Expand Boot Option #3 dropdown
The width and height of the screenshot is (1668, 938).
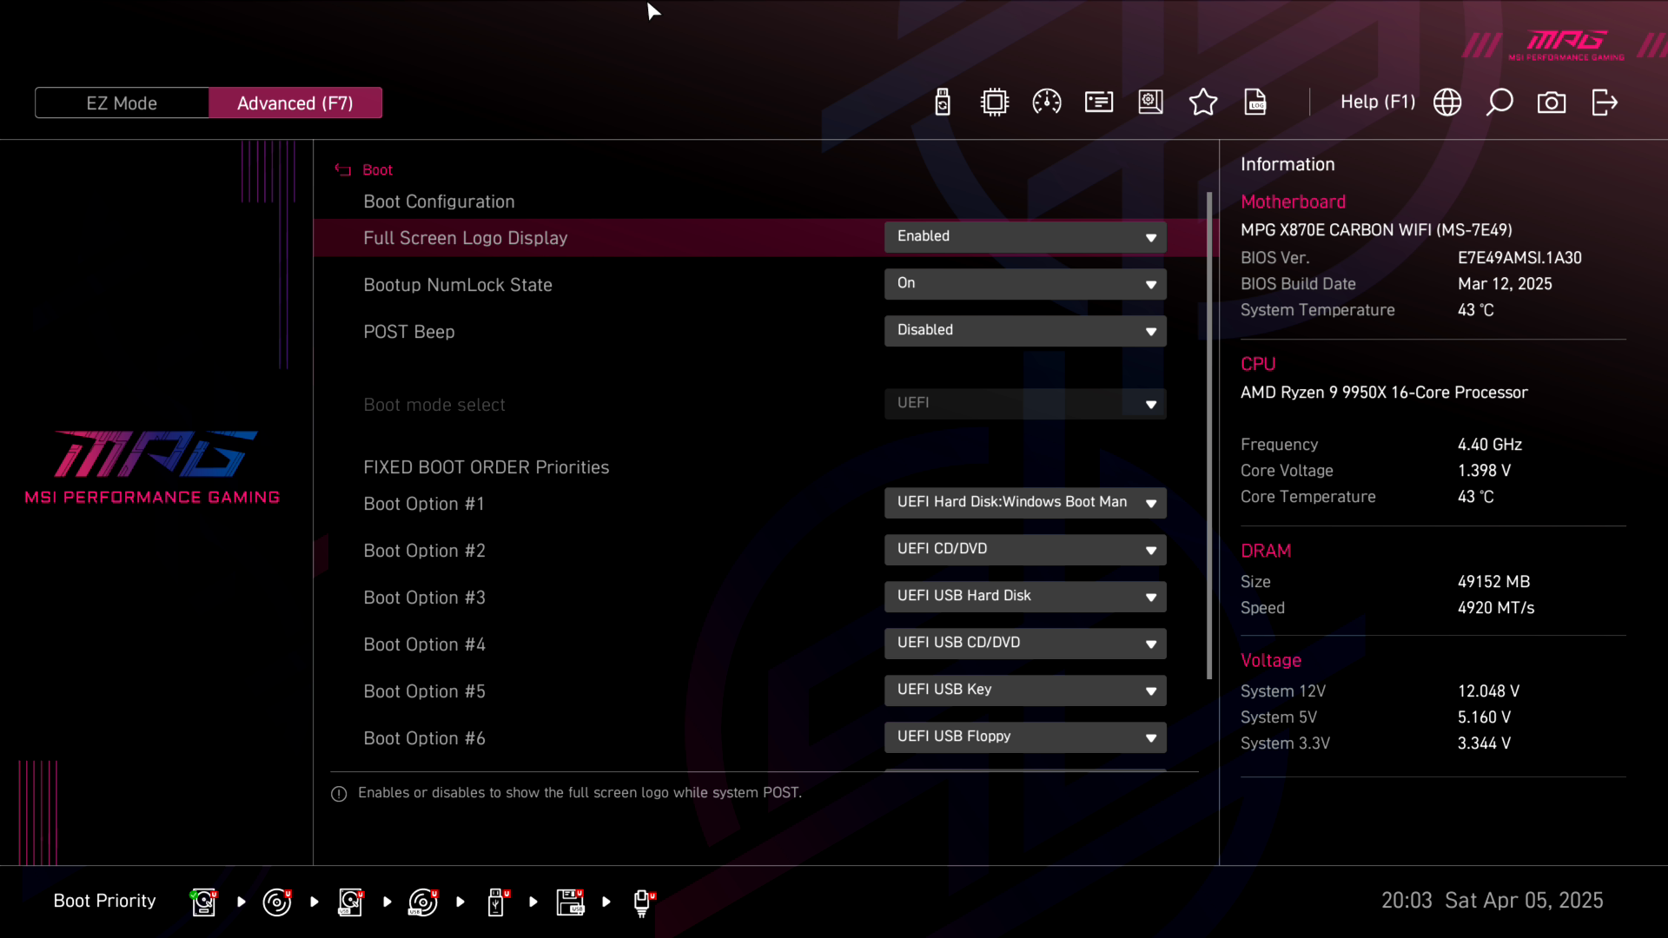1025,597
